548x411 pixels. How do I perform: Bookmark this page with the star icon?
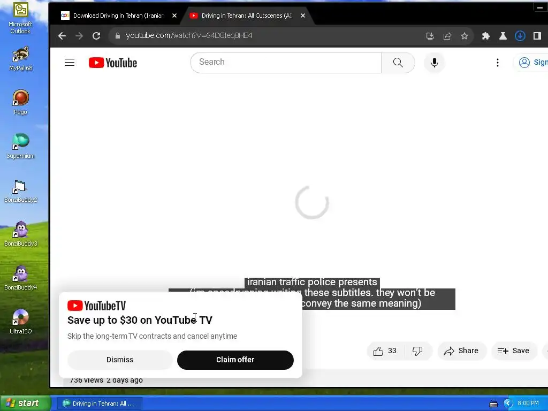coord(465,36)
